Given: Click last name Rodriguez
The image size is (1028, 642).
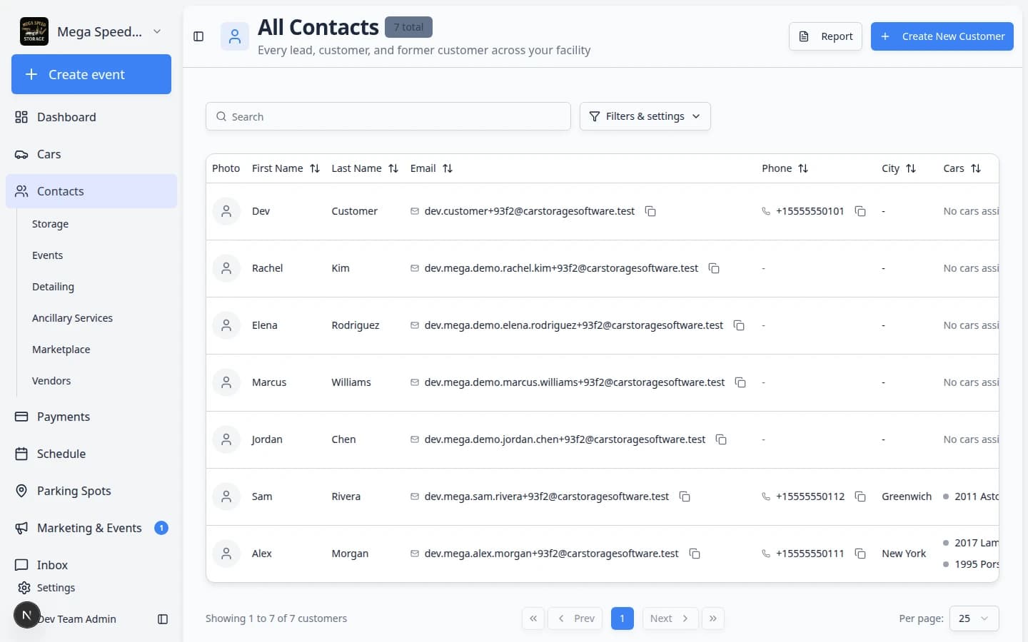Looking at the screenshot, I should (356, 325).
